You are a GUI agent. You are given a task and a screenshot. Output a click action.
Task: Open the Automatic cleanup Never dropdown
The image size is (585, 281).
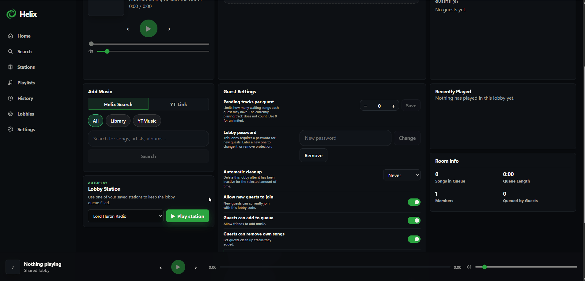pos(402,175)
